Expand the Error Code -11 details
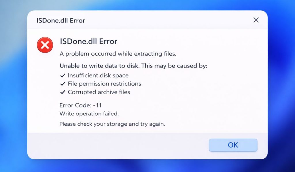Screen dimensions: 295x172 [80, 105]
